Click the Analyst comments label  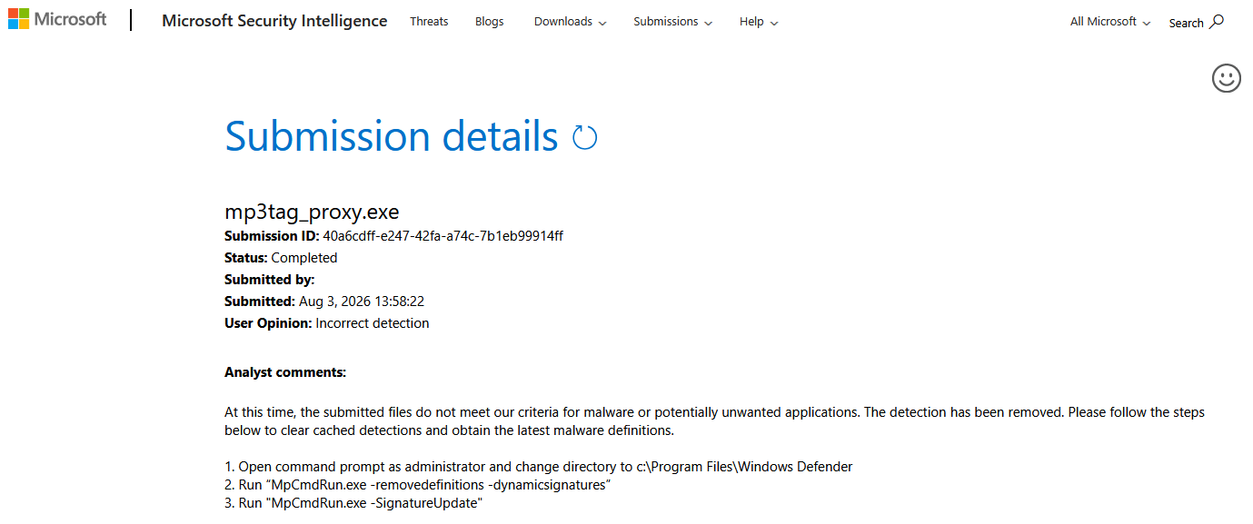coord(285,372)
